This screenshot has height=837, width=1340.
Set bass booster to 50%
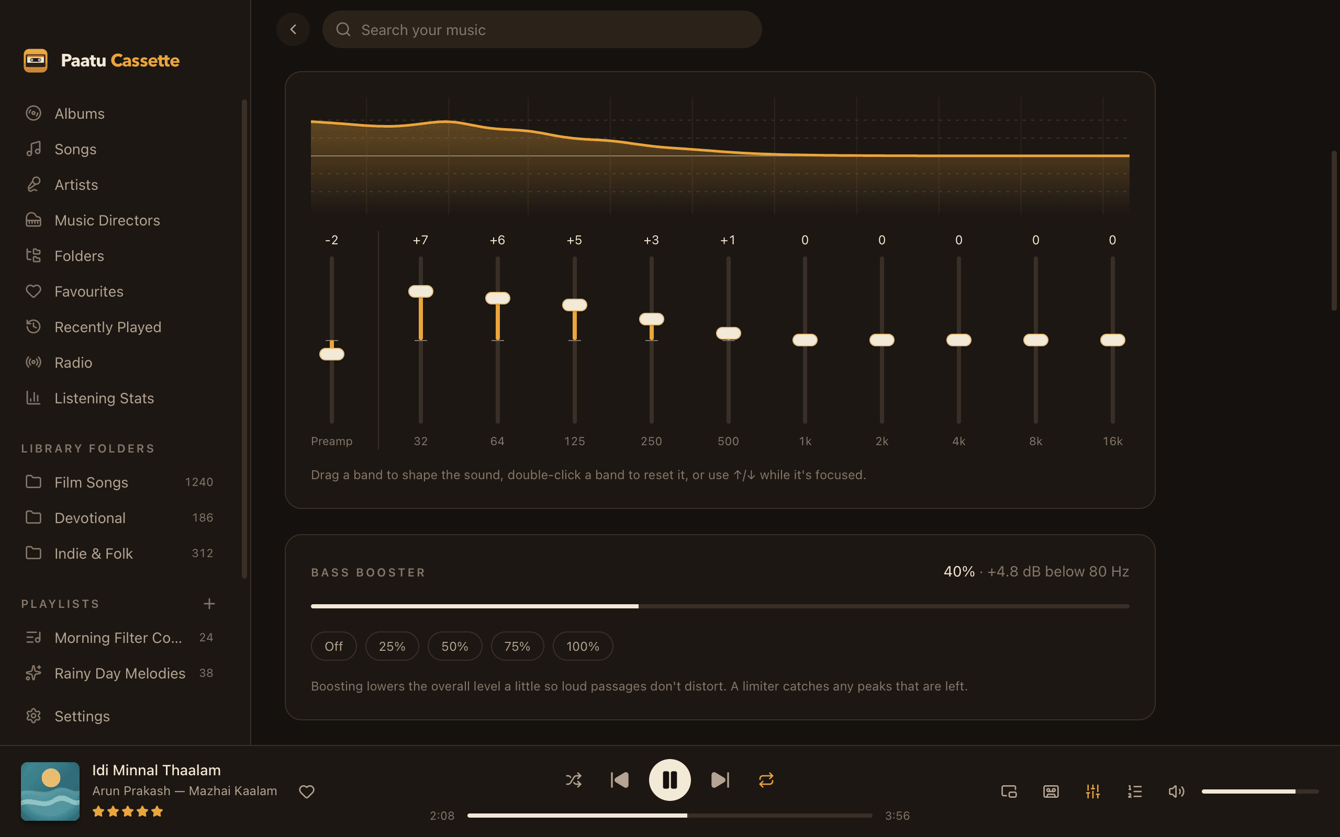[454, 646]
